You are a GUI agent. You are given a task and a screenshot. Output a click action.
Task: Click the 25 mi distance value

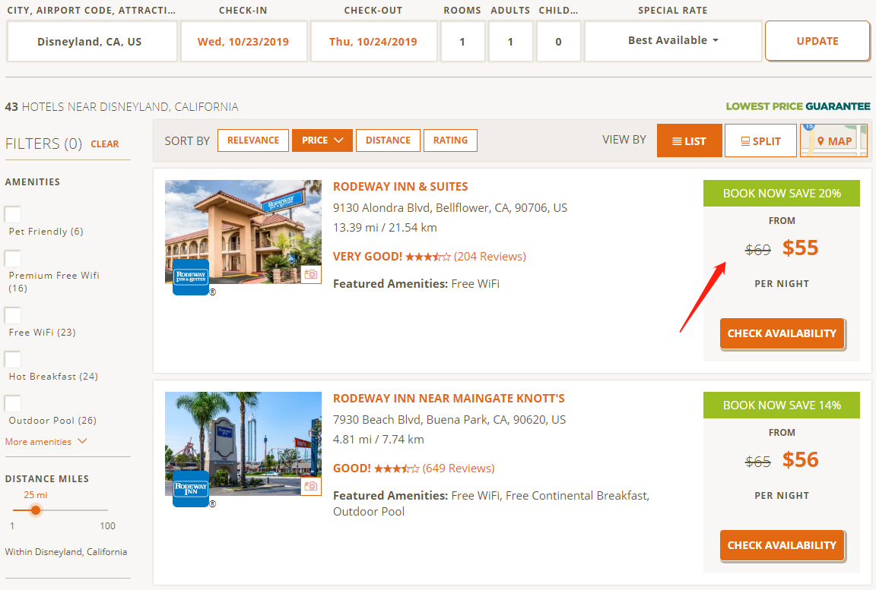coord(35,494)
